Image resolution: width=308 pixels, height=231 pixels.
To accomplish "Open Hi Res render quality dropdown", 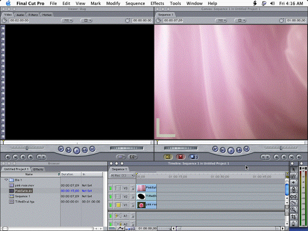I will (x=122, y=175).
